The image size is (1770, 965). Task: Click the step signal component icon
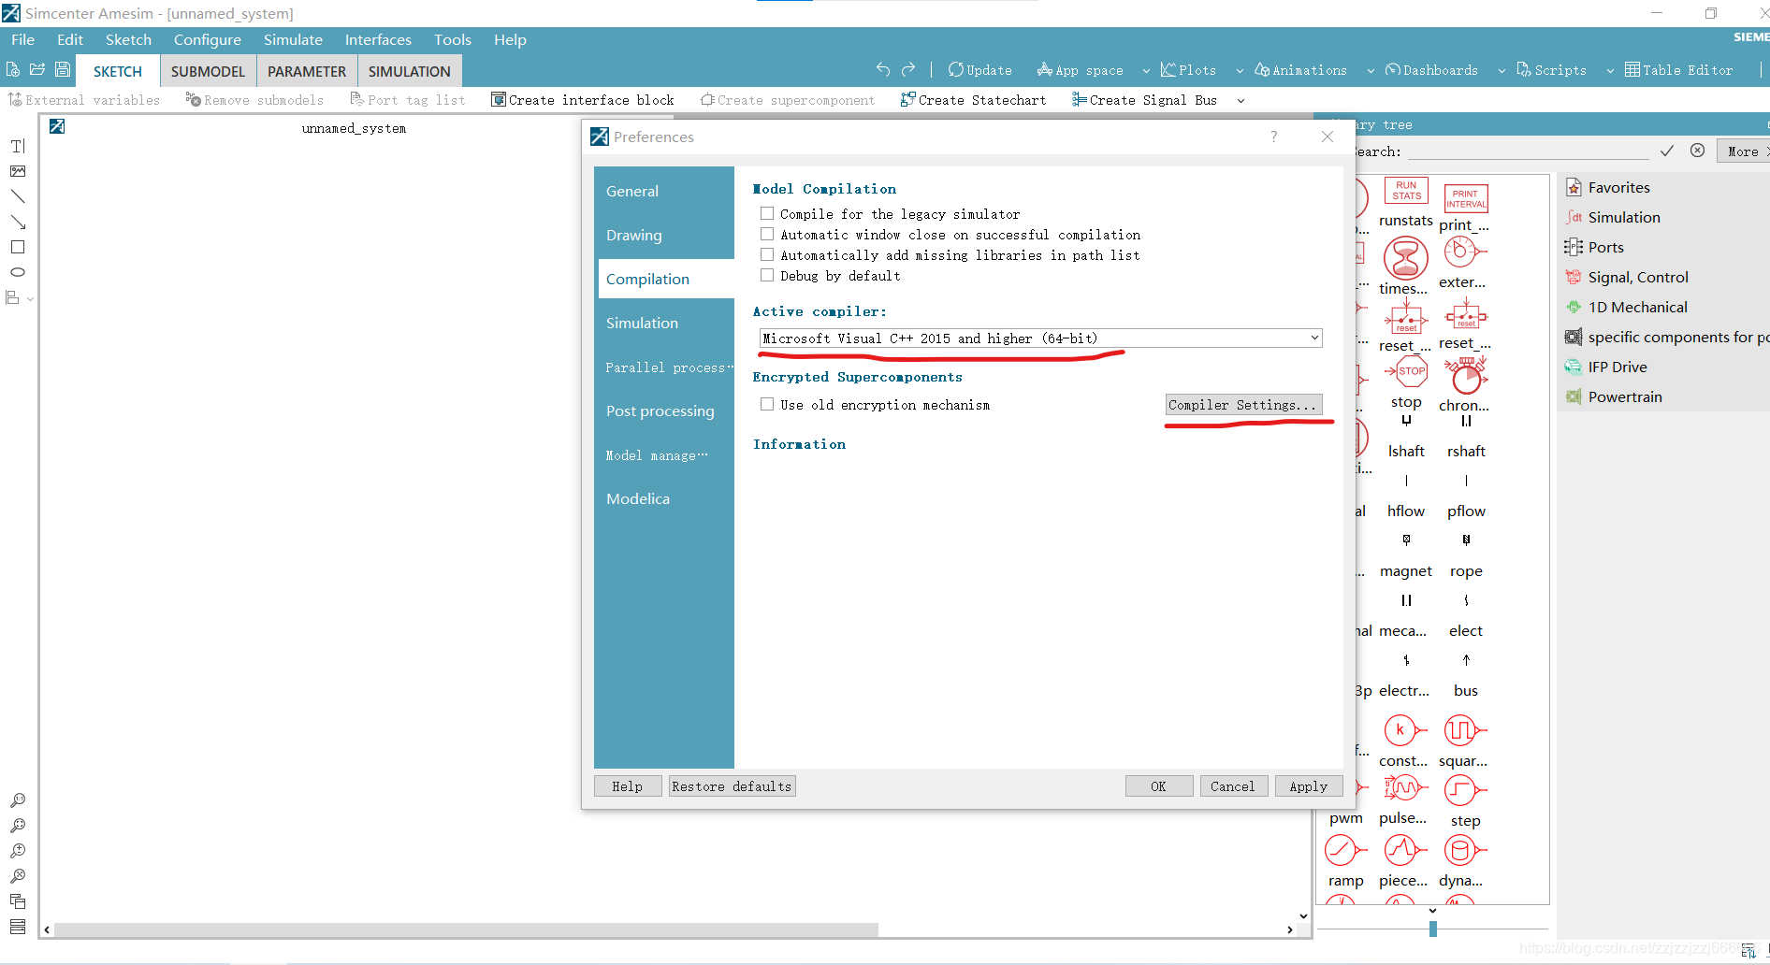click(x=1463, y=790)
